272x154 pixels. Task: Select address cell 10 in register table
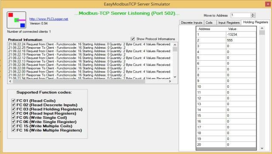pyautogui.click(x=211, y=87)
